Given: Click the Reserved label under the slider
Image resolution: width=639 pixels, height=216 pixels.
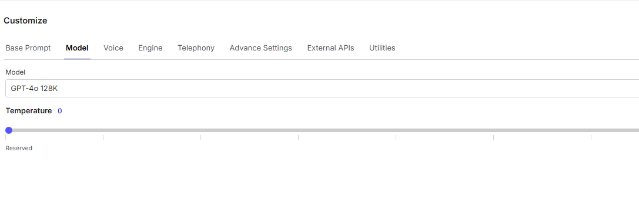Looking at the screenshot, I should (19, 148).
